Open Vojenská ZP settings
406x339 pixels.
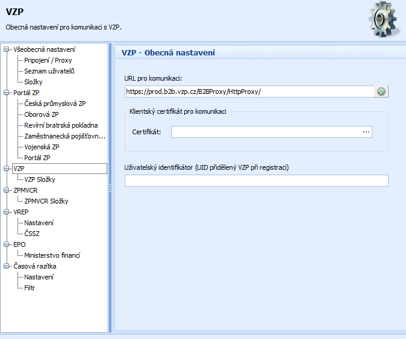coord(42,147)
